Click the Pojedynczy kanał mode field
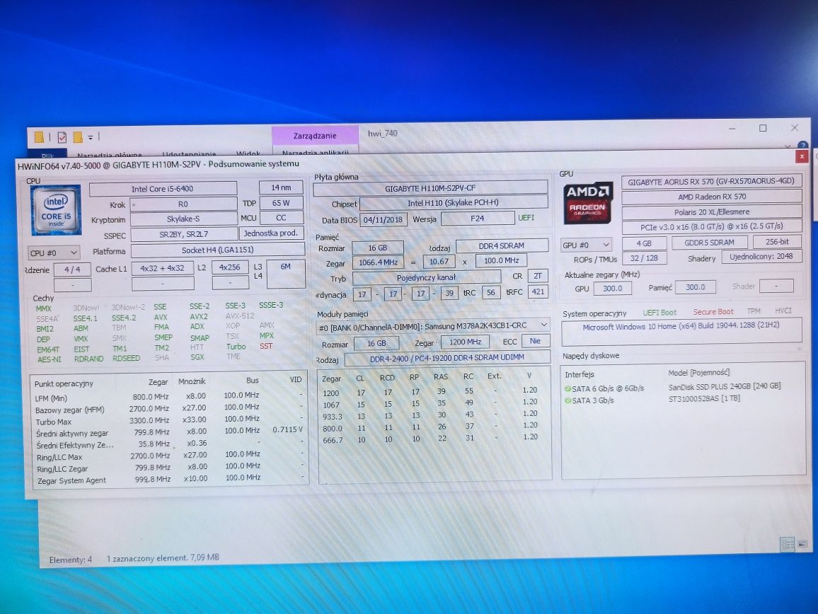 (x=426, y=277)
